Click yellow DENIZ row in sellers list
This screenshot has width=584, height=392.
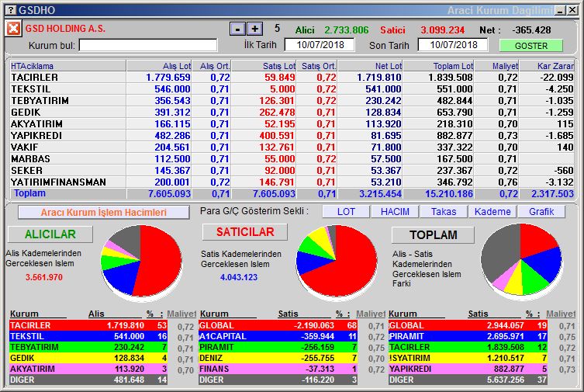click(278, 358)
